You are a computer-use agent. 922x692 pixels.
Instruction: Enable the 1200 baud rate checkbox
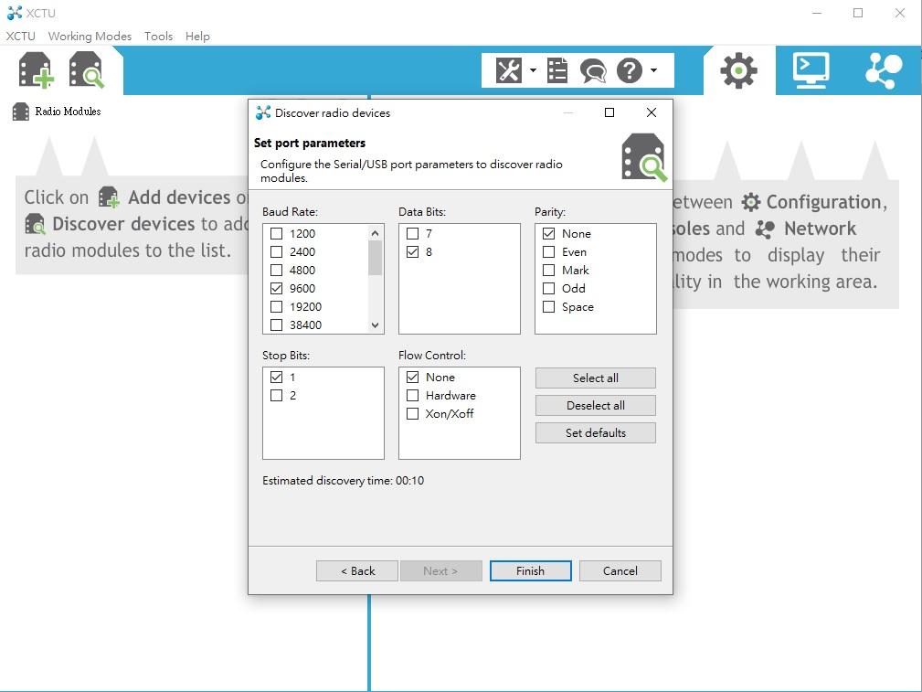coord(276,234)
